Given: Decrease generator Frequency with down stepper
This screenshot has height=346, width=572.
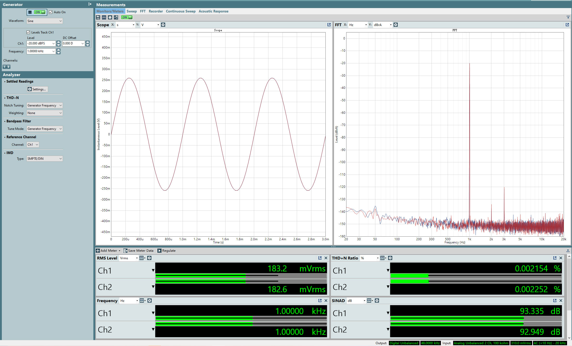Looking at the screenshot, I should pos(59,53).
